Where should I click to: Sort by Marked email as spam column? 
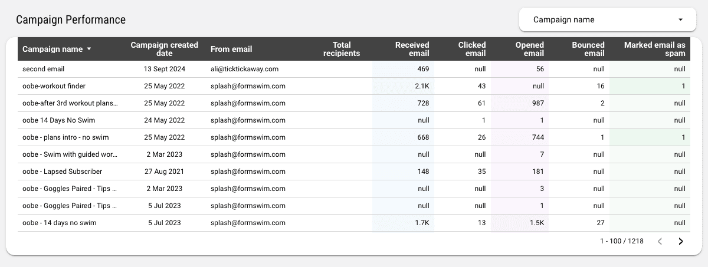[655, 49]
